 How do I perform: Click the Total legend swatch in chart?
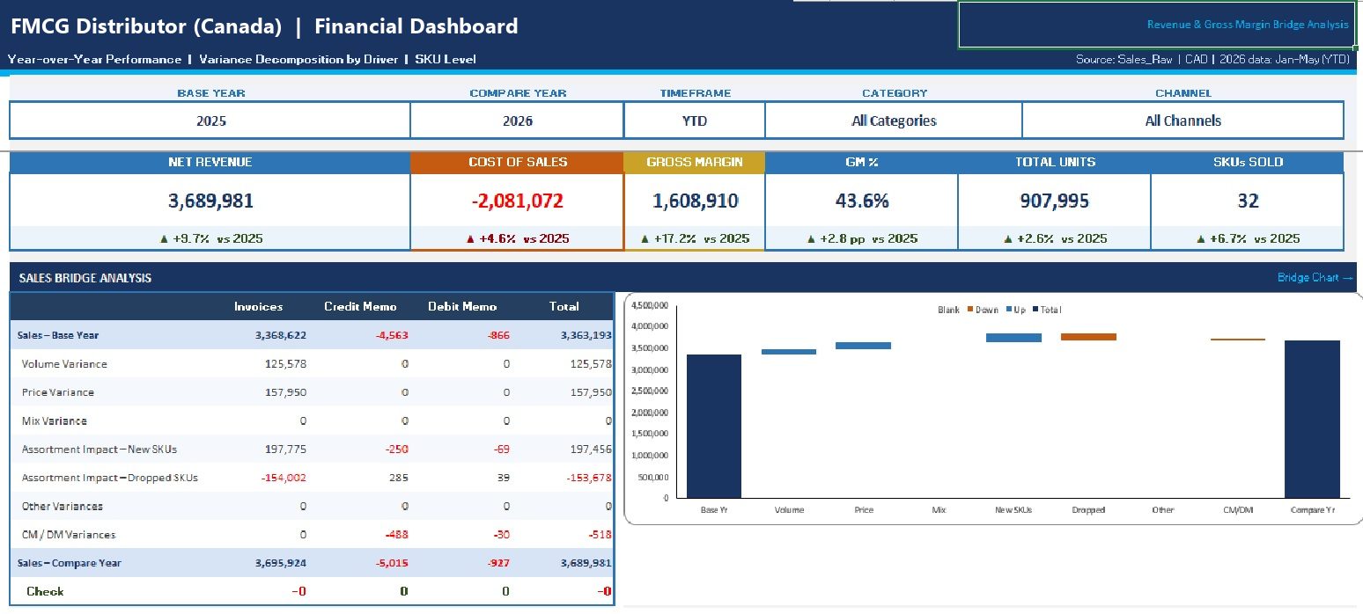[1034, 310]
